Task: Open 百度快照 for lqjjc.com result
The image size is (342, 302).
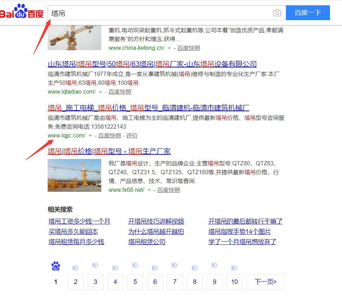Action: click(x=109, y=136)
